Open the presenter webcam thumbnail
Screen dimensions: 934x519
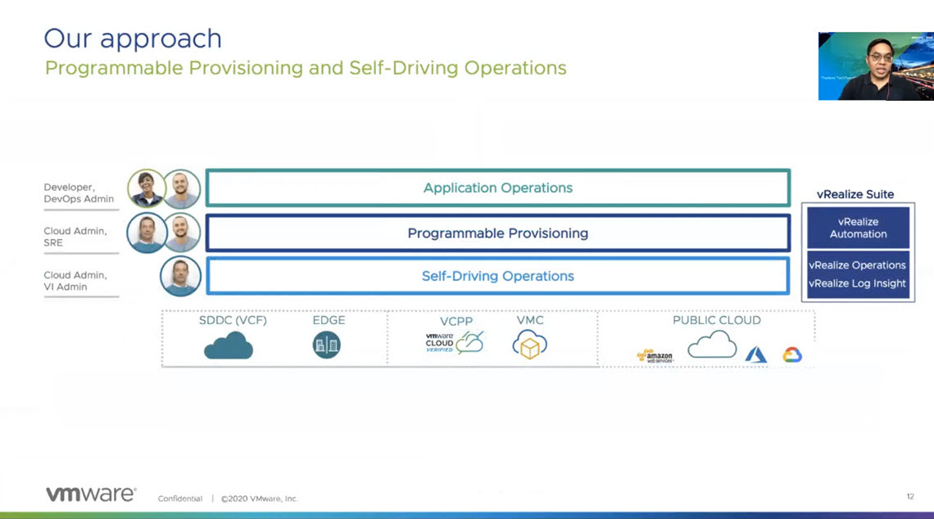tap(876, 66)
